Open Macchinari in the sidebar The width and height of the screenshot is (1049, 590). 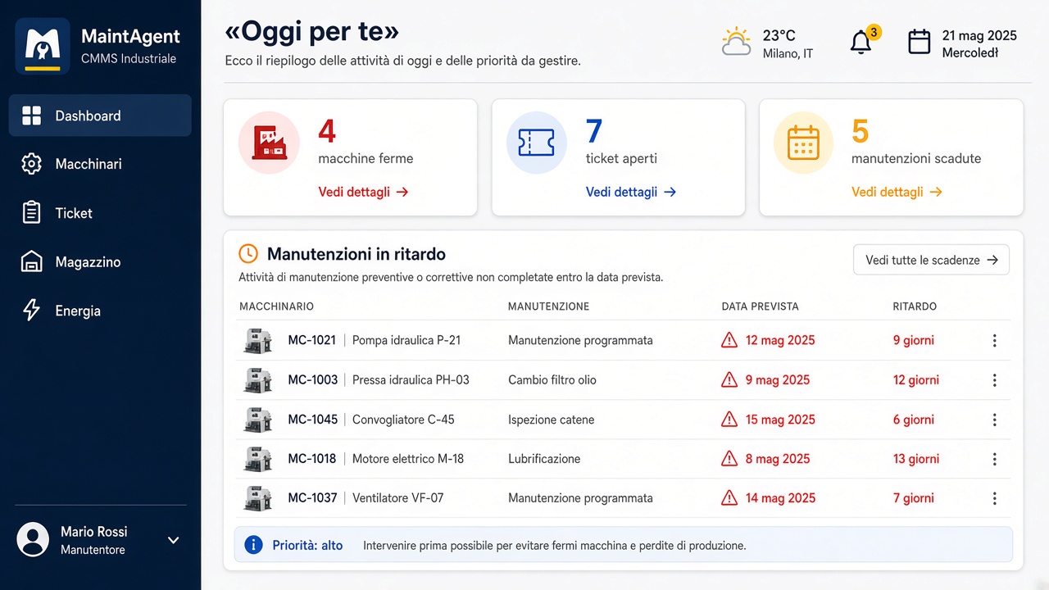[x=100, y=164]
